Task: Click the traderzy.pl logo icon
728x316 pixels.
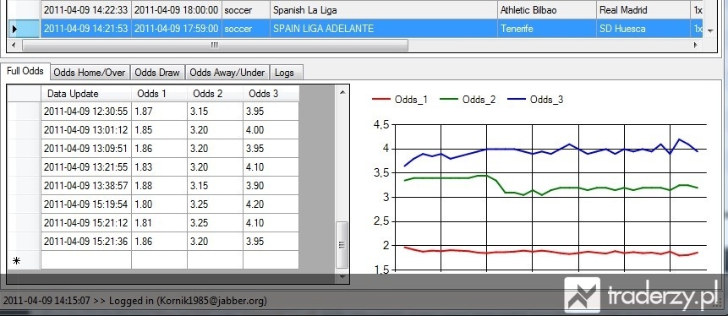Action: (583, 294)
